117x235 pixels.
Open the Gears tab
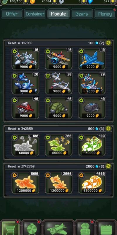[82, 14]
